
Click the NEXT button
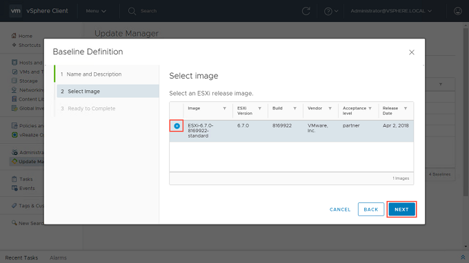click(401, 209)
